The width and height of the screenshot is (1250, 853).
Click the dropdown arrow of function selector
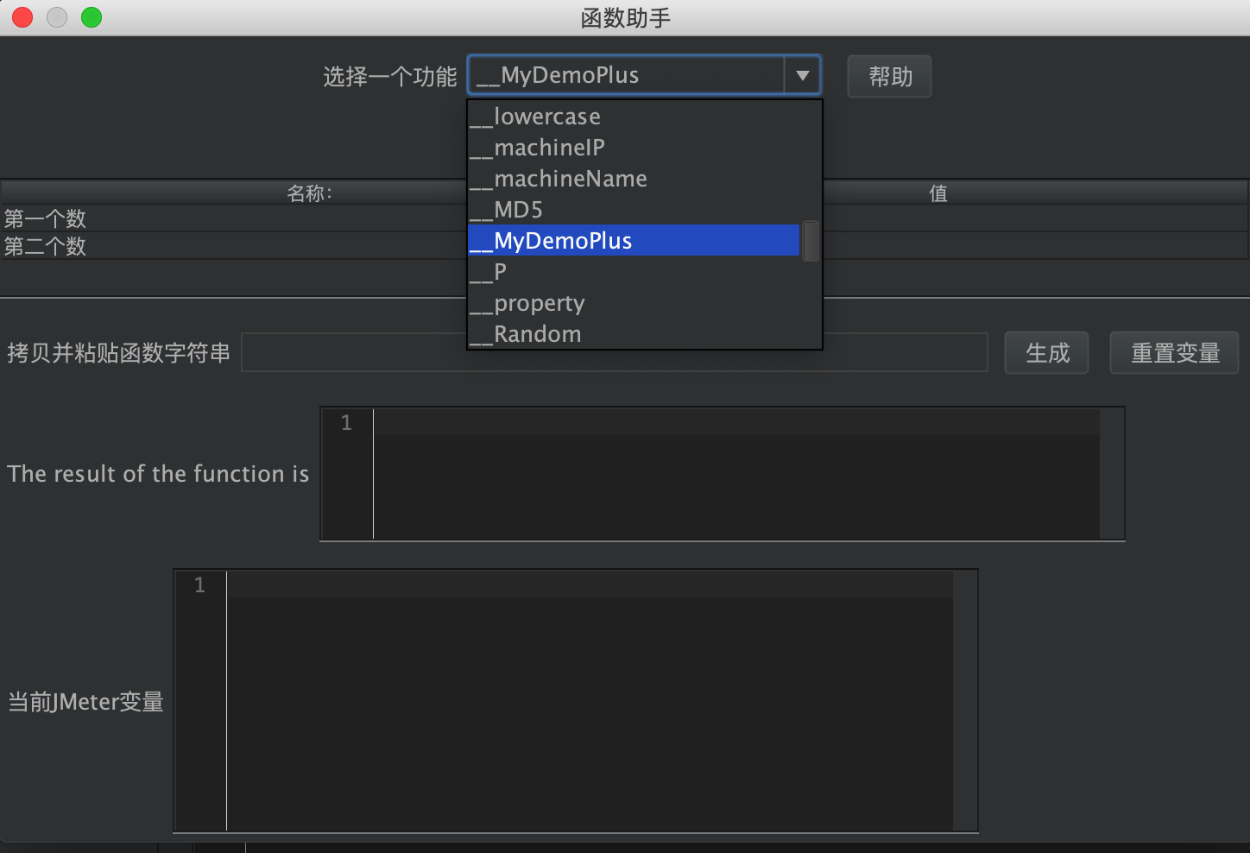[802, 76]
